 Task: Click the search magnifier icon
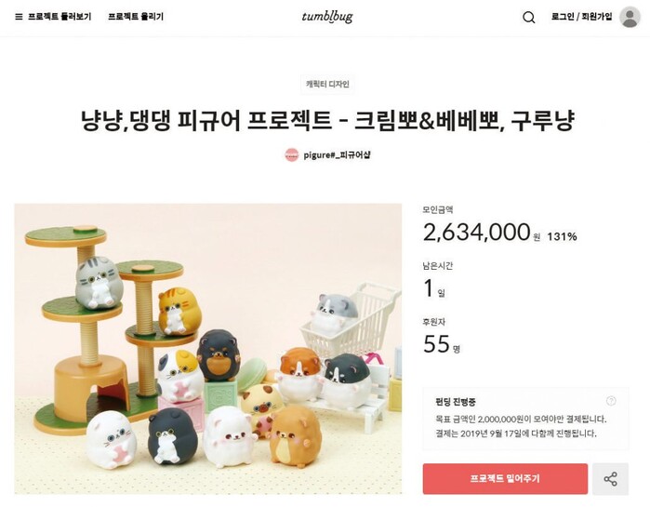(x=528, y=17)
